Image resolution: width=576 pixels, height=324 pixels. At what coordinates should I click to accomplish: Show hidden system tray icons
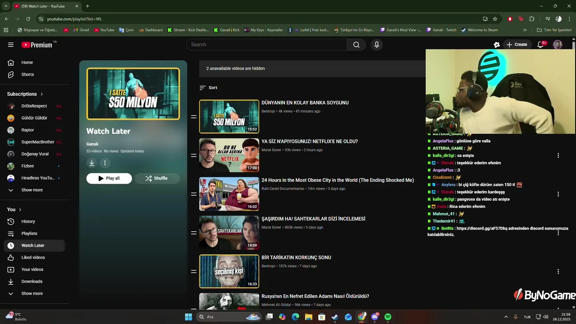tap(506, 317)
